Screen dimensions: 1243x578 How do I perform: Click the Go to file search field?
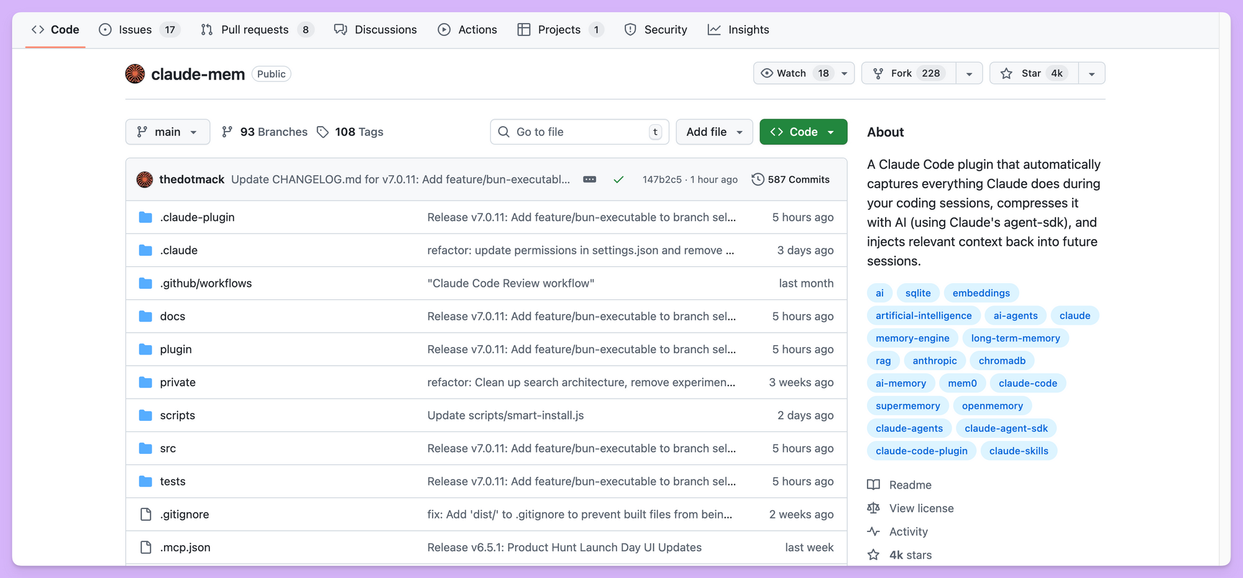tap(579, 132)
